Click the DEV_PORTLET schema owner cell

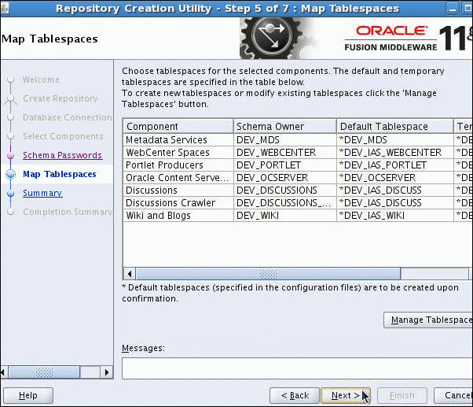click(285, 165)
